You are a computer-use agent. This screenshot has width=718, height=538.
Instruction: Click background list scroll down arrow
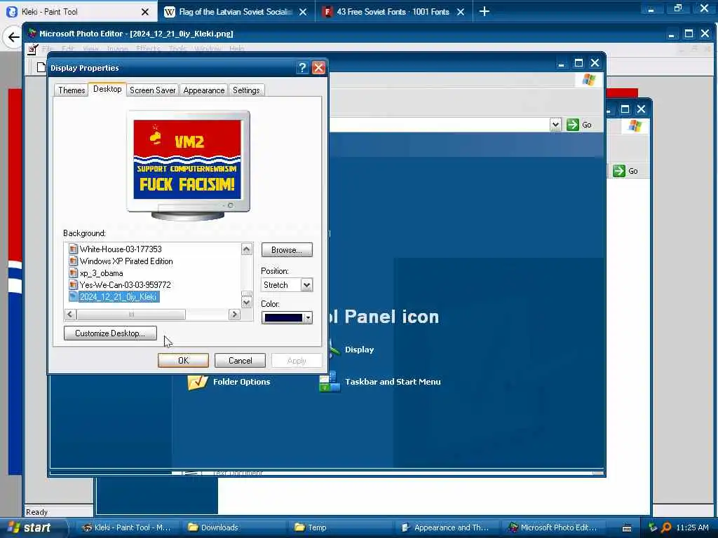click(246, 303)
